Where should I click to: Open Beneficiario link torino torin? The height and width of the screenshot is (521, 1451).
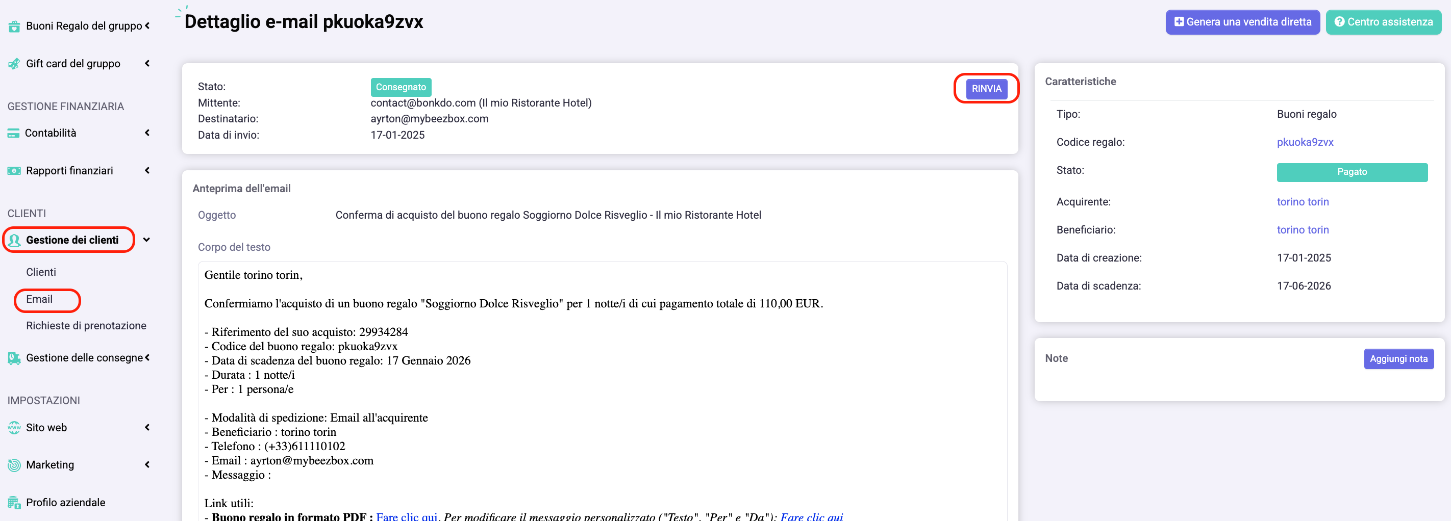(1303, 230)
